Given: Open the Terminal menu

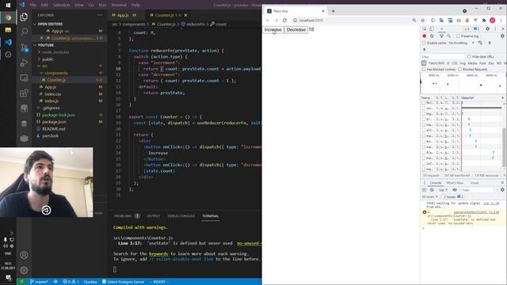Looking at the screenshot, I should 119,5.
